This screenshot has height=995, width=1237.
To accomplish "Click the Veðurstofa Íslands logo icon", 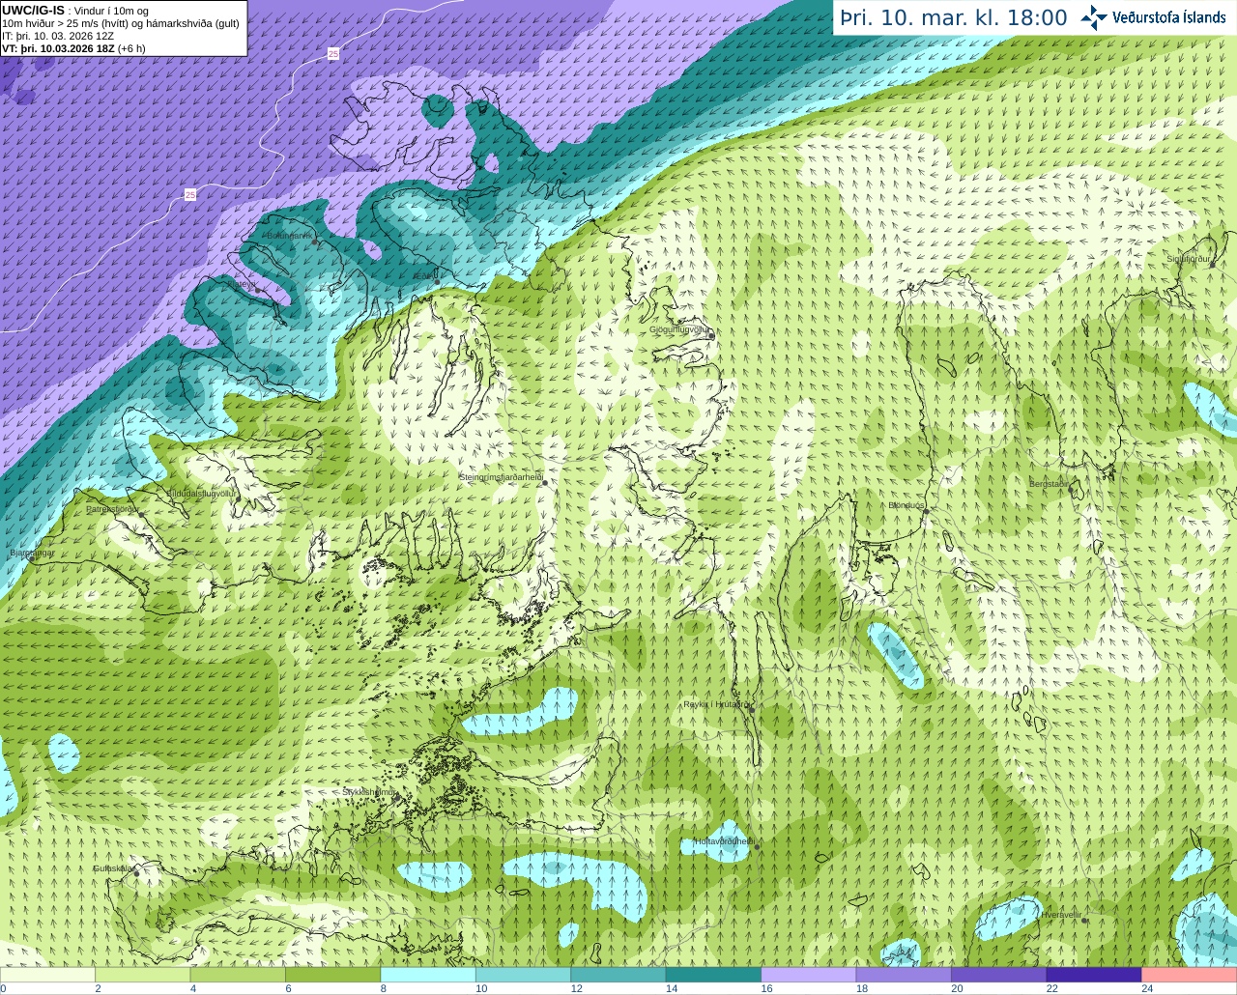I will [x=1094, y=17].
